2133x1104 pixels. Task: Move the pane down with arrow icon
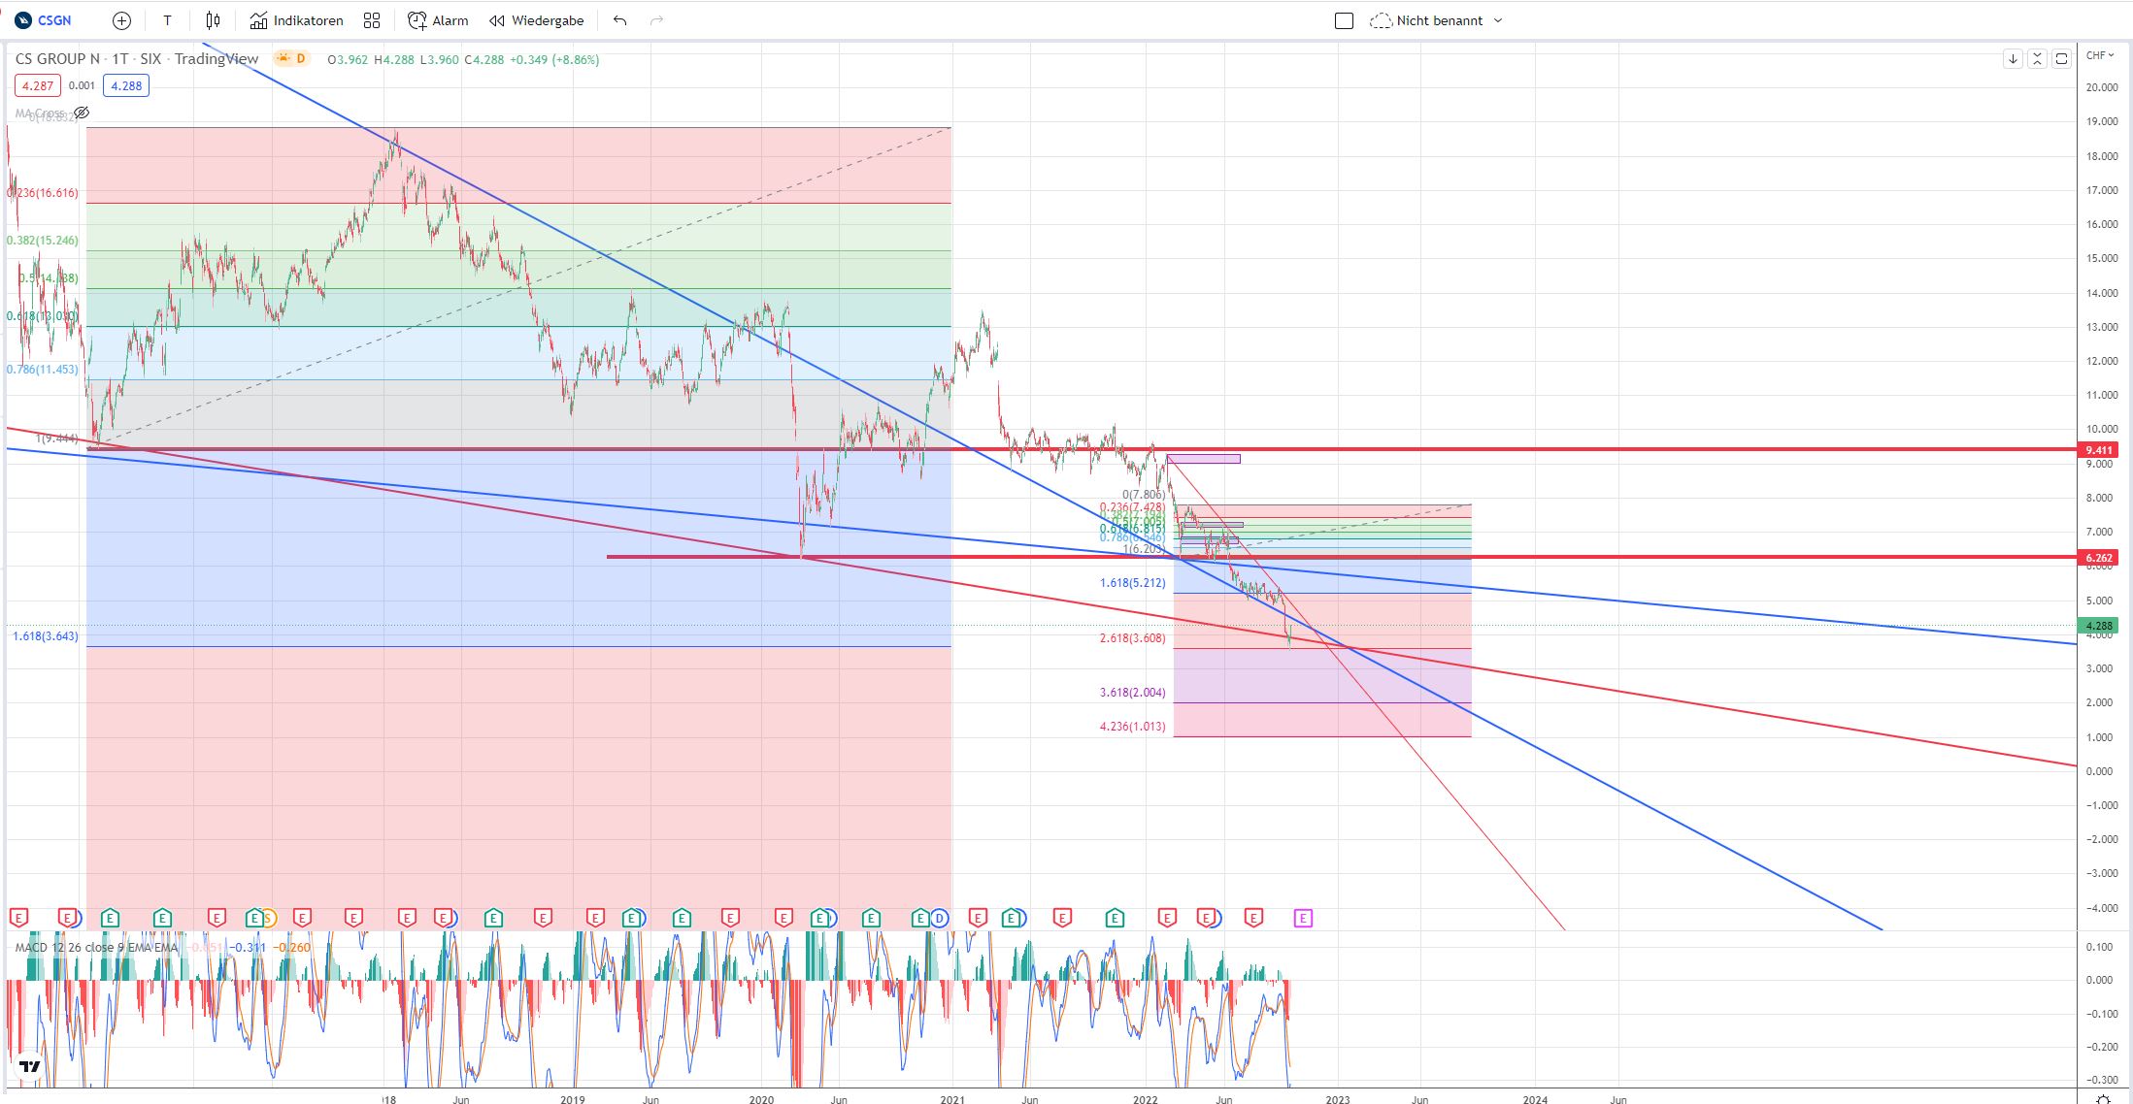(x=2013, y=59)
